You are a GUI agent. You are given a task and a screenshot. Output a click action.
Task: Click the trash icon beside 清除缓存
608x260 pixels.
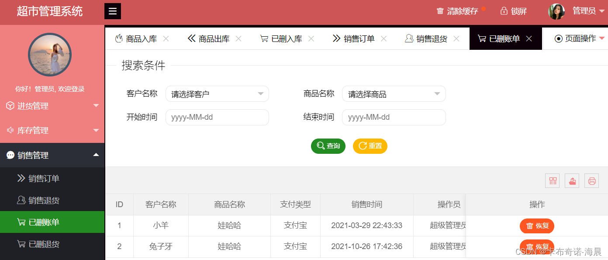pos(440,11)
